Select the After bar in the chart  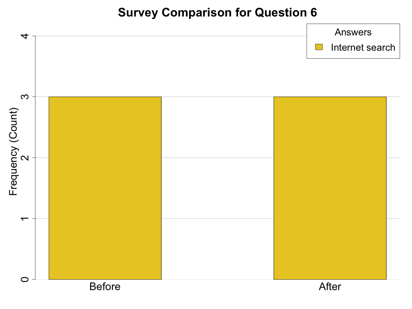tap(330, 188)
